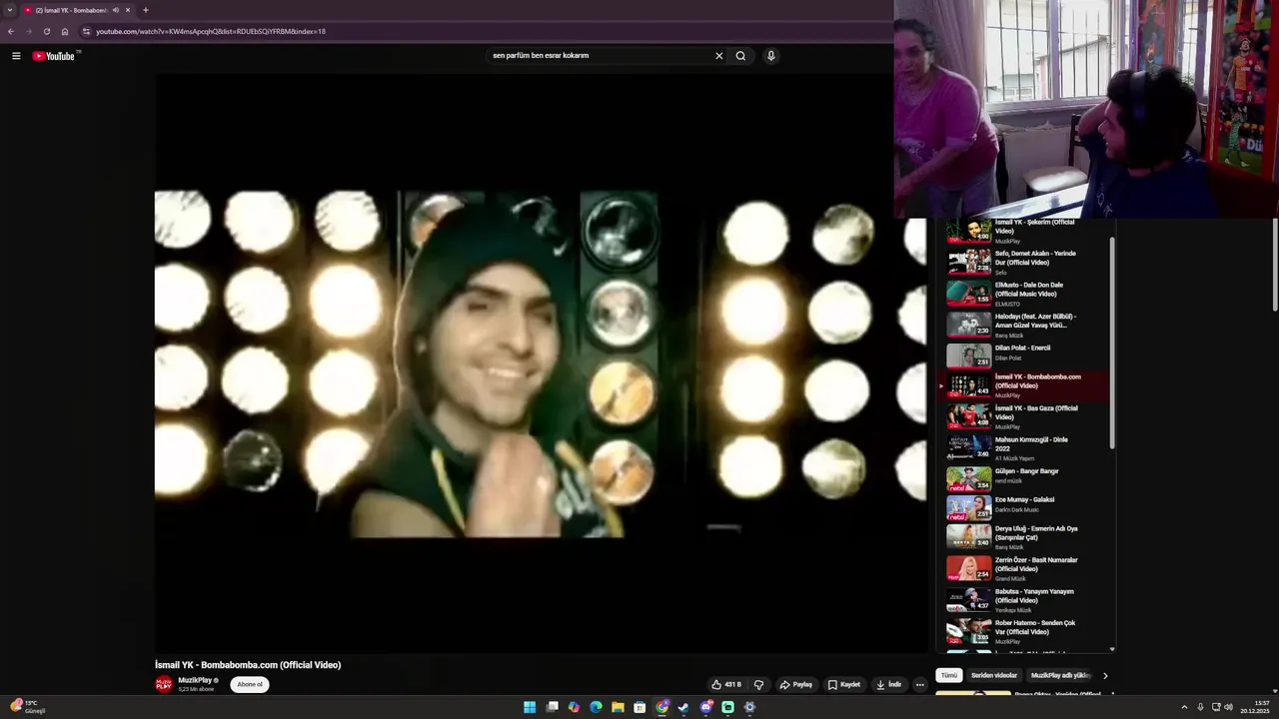Open the YouTube hamburger guide menu
This screenshot has width=1279, height=719.
(16, 56)
